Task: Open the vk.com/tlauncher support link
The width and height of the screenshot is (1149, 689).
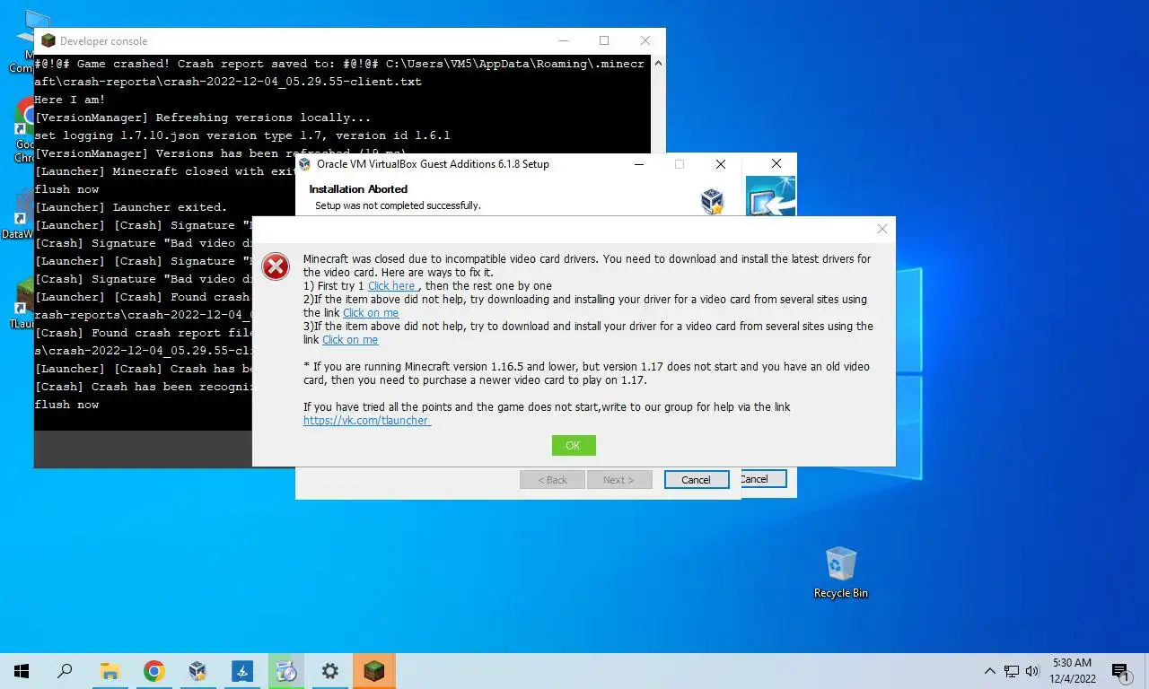Action: tap(367, 420)
